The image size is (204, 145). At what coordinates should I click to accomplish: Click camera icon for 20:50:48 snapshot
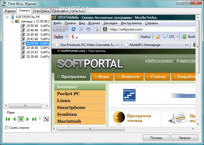[x=23, y=26]
